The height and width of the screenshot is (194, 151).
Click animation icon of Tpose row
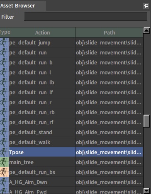(4, 152)
